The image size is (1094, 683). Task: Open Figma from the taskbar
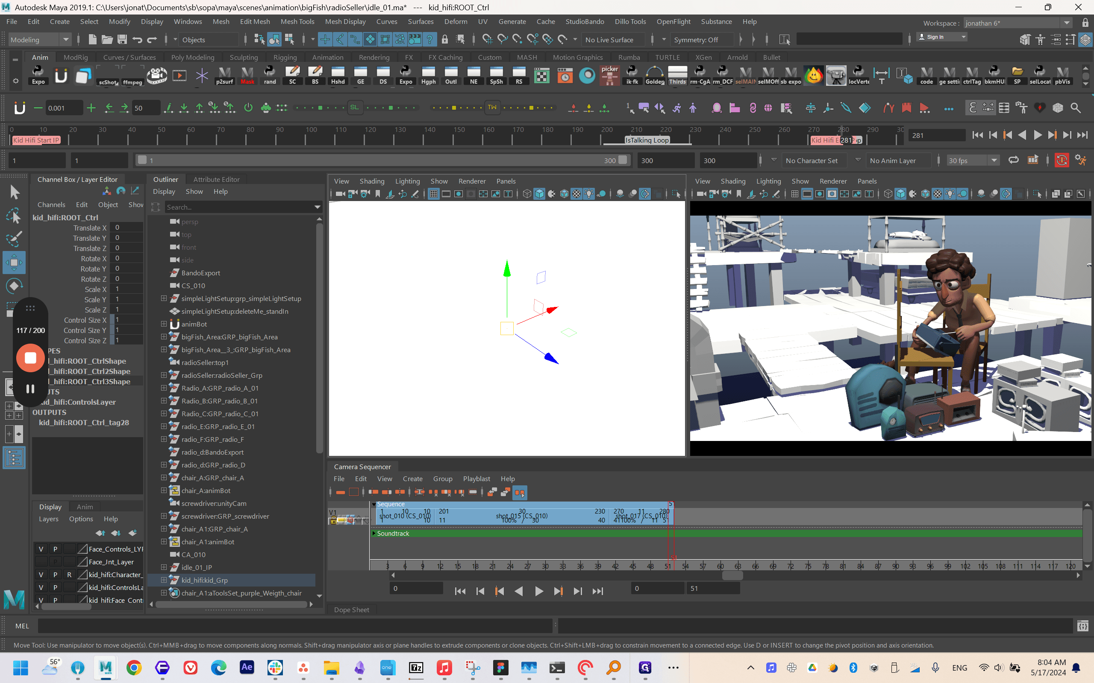click(501, 667)
